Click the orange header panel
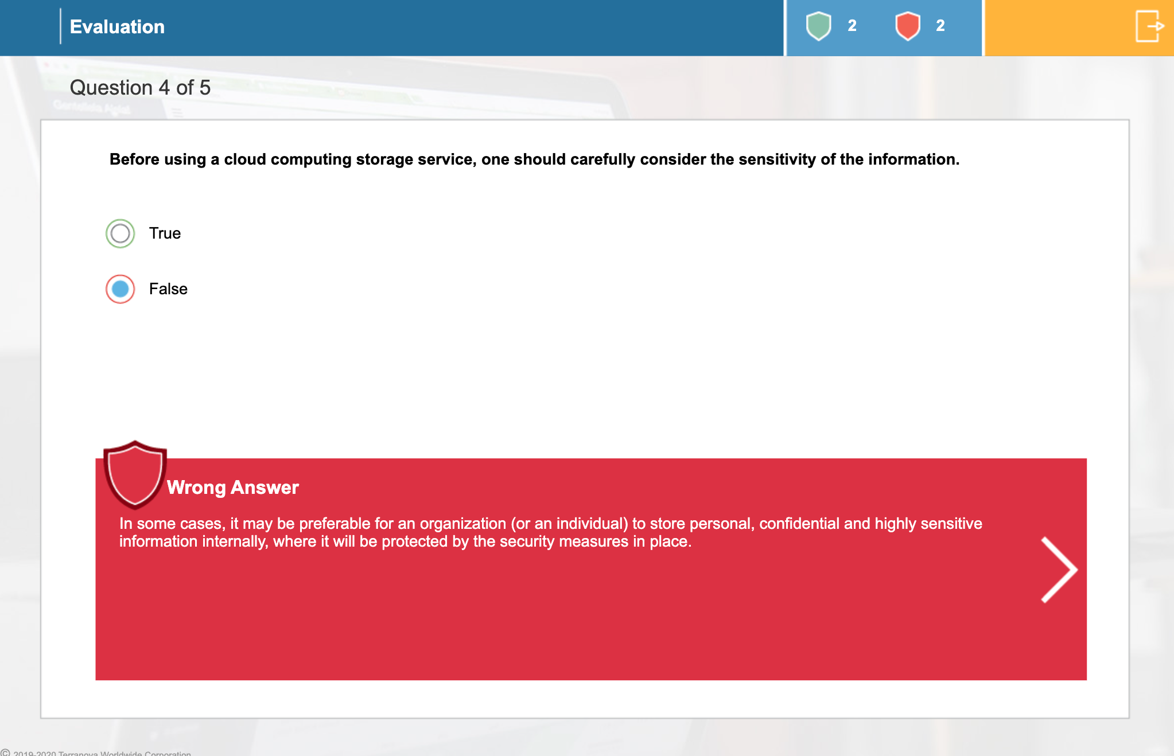1174x756 pixels. [x=1056, y=28]
